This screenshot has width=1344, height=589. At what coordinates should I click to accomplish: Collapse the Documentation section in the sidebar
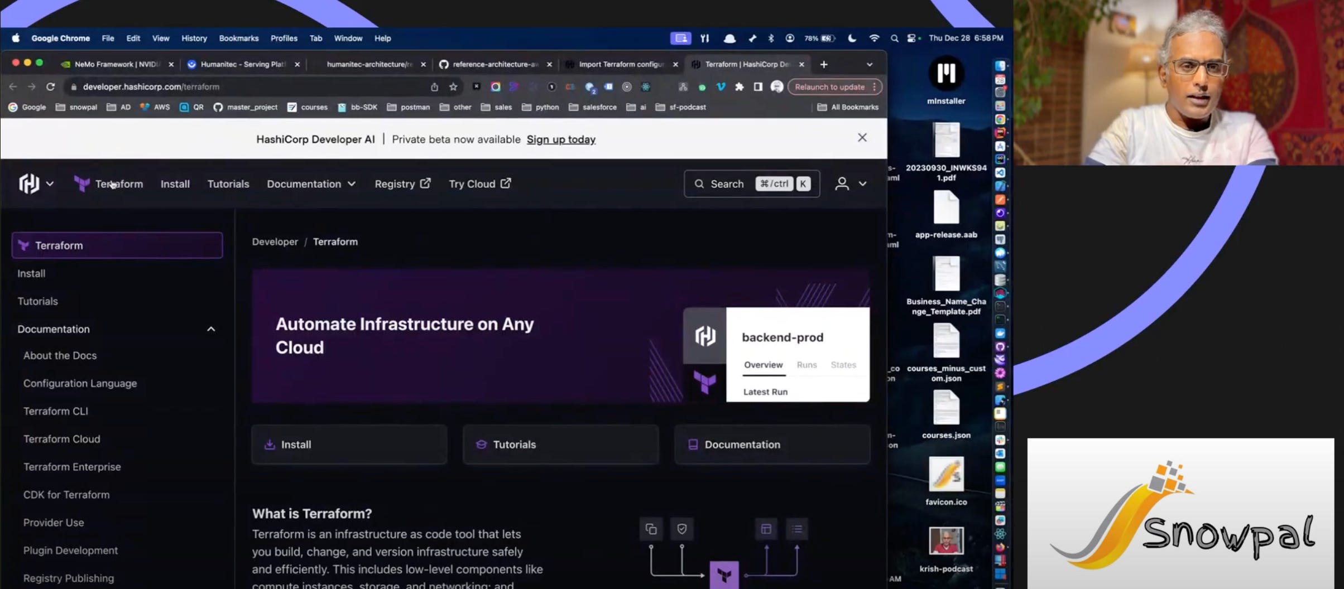pos(211,329)
